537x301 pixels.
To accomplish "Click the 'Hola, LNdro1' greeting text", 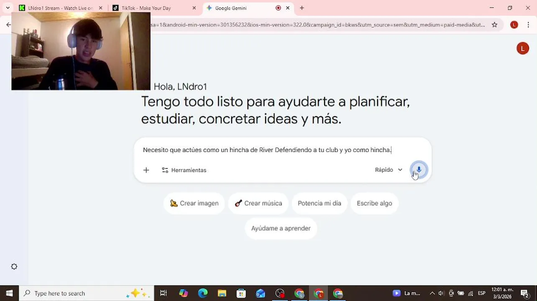I will coord(180,87).
